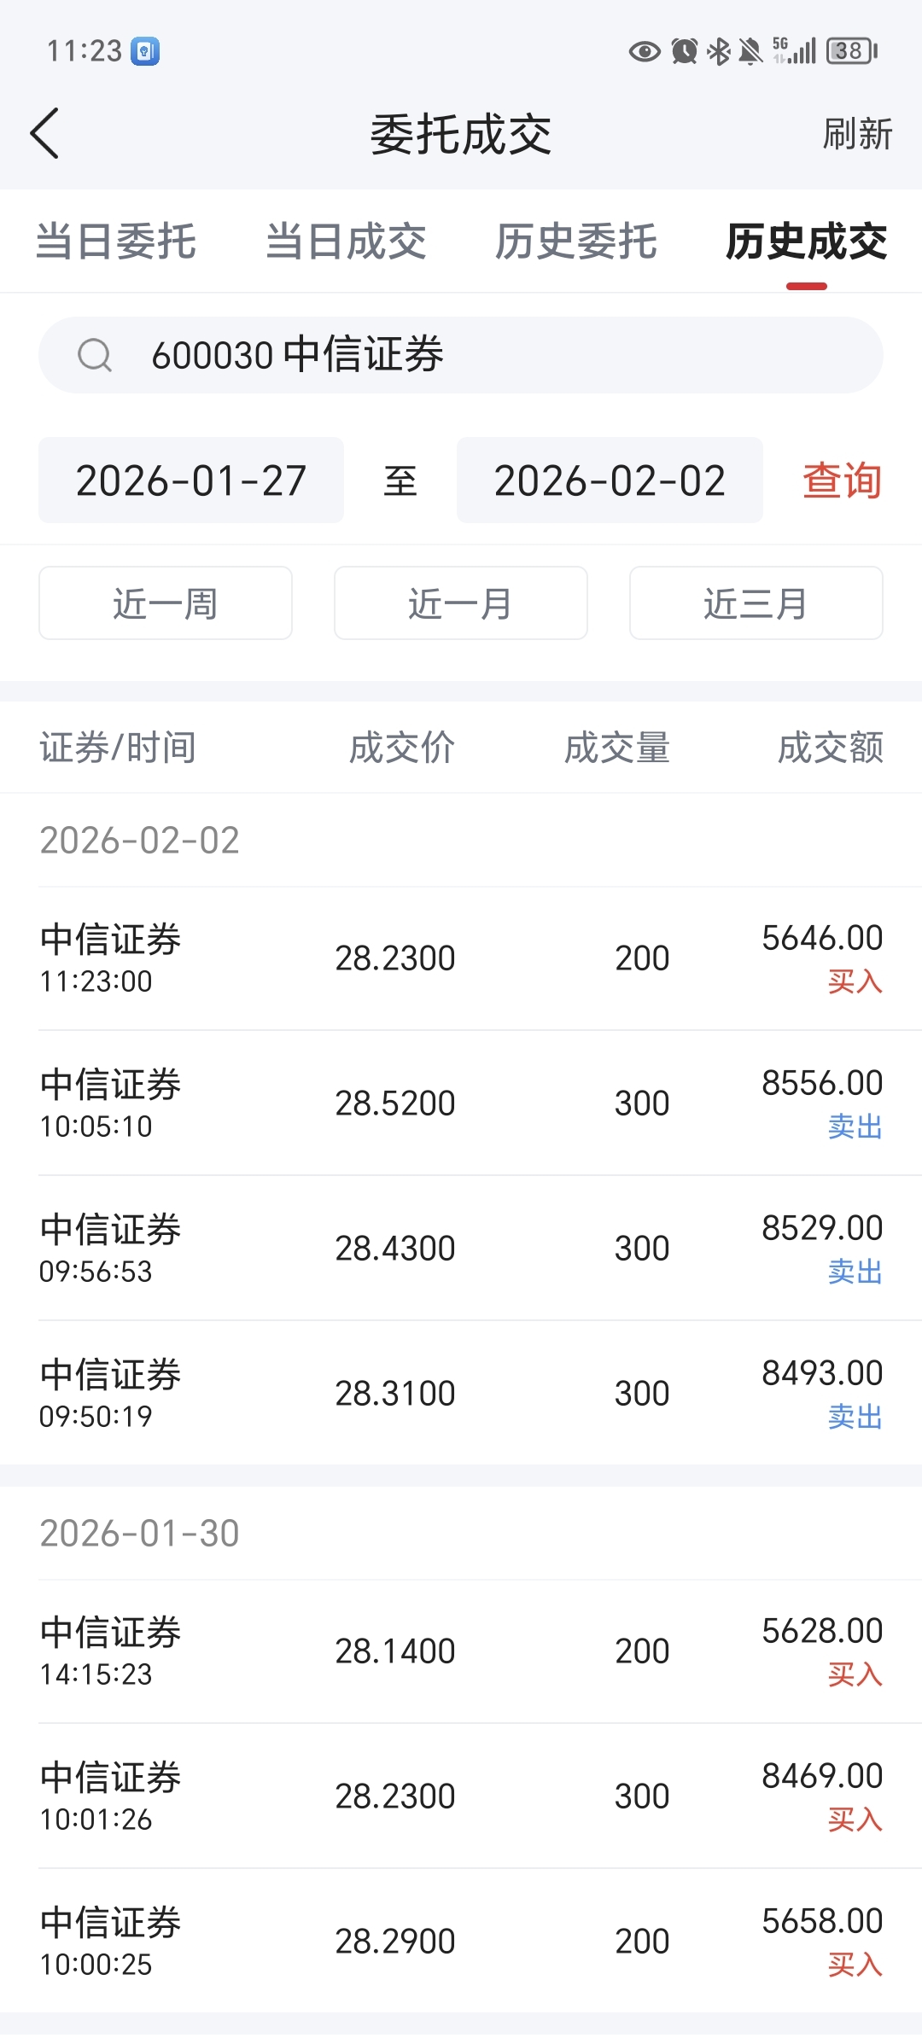922x2038 pixels.
Task: Tap the back arrow icon
Action: (44, 133)
